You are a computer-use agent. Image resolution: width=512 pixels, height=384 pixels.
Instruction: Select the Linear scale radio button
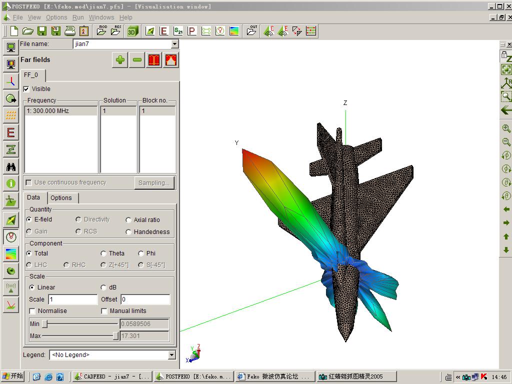(x=32, y=287)
